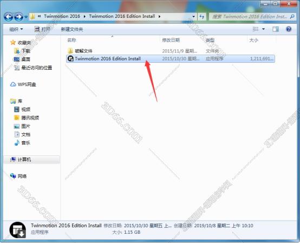The image size is (300, 243).
Task: Open 下载 in the navigation pane
Action: (26, 51)
